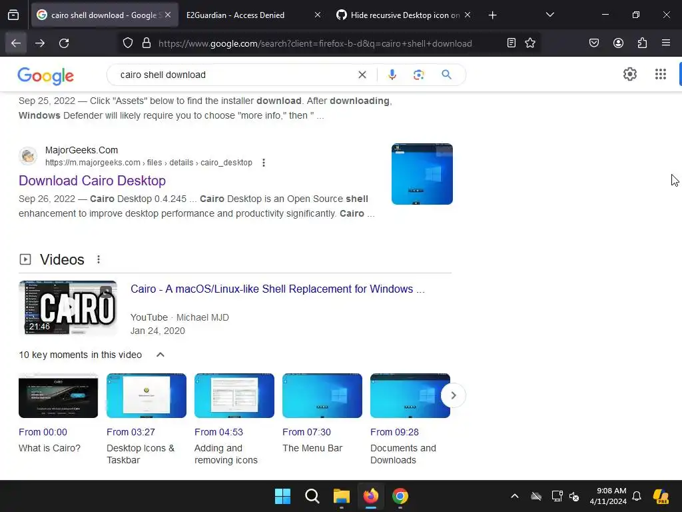The image size is (682, 512).
Task: Close the E2Guardian Access Denied tab
Action: pos(318,15)
